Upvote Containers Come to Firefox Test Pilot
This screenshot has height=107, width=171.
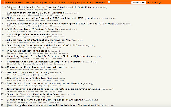pos(6,78)
